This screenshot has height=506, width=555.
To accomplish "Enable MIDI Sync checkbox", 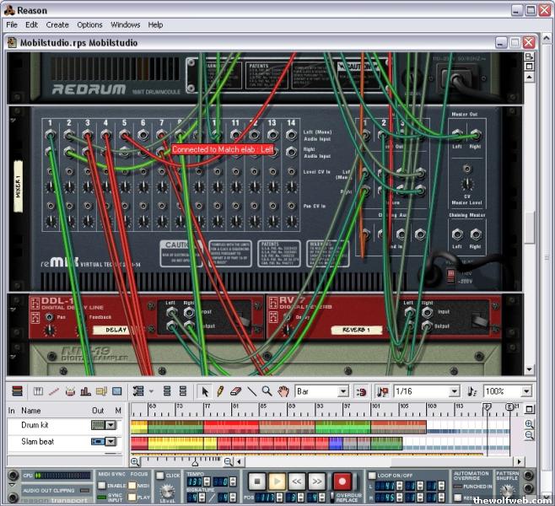I will coord(101,486).
